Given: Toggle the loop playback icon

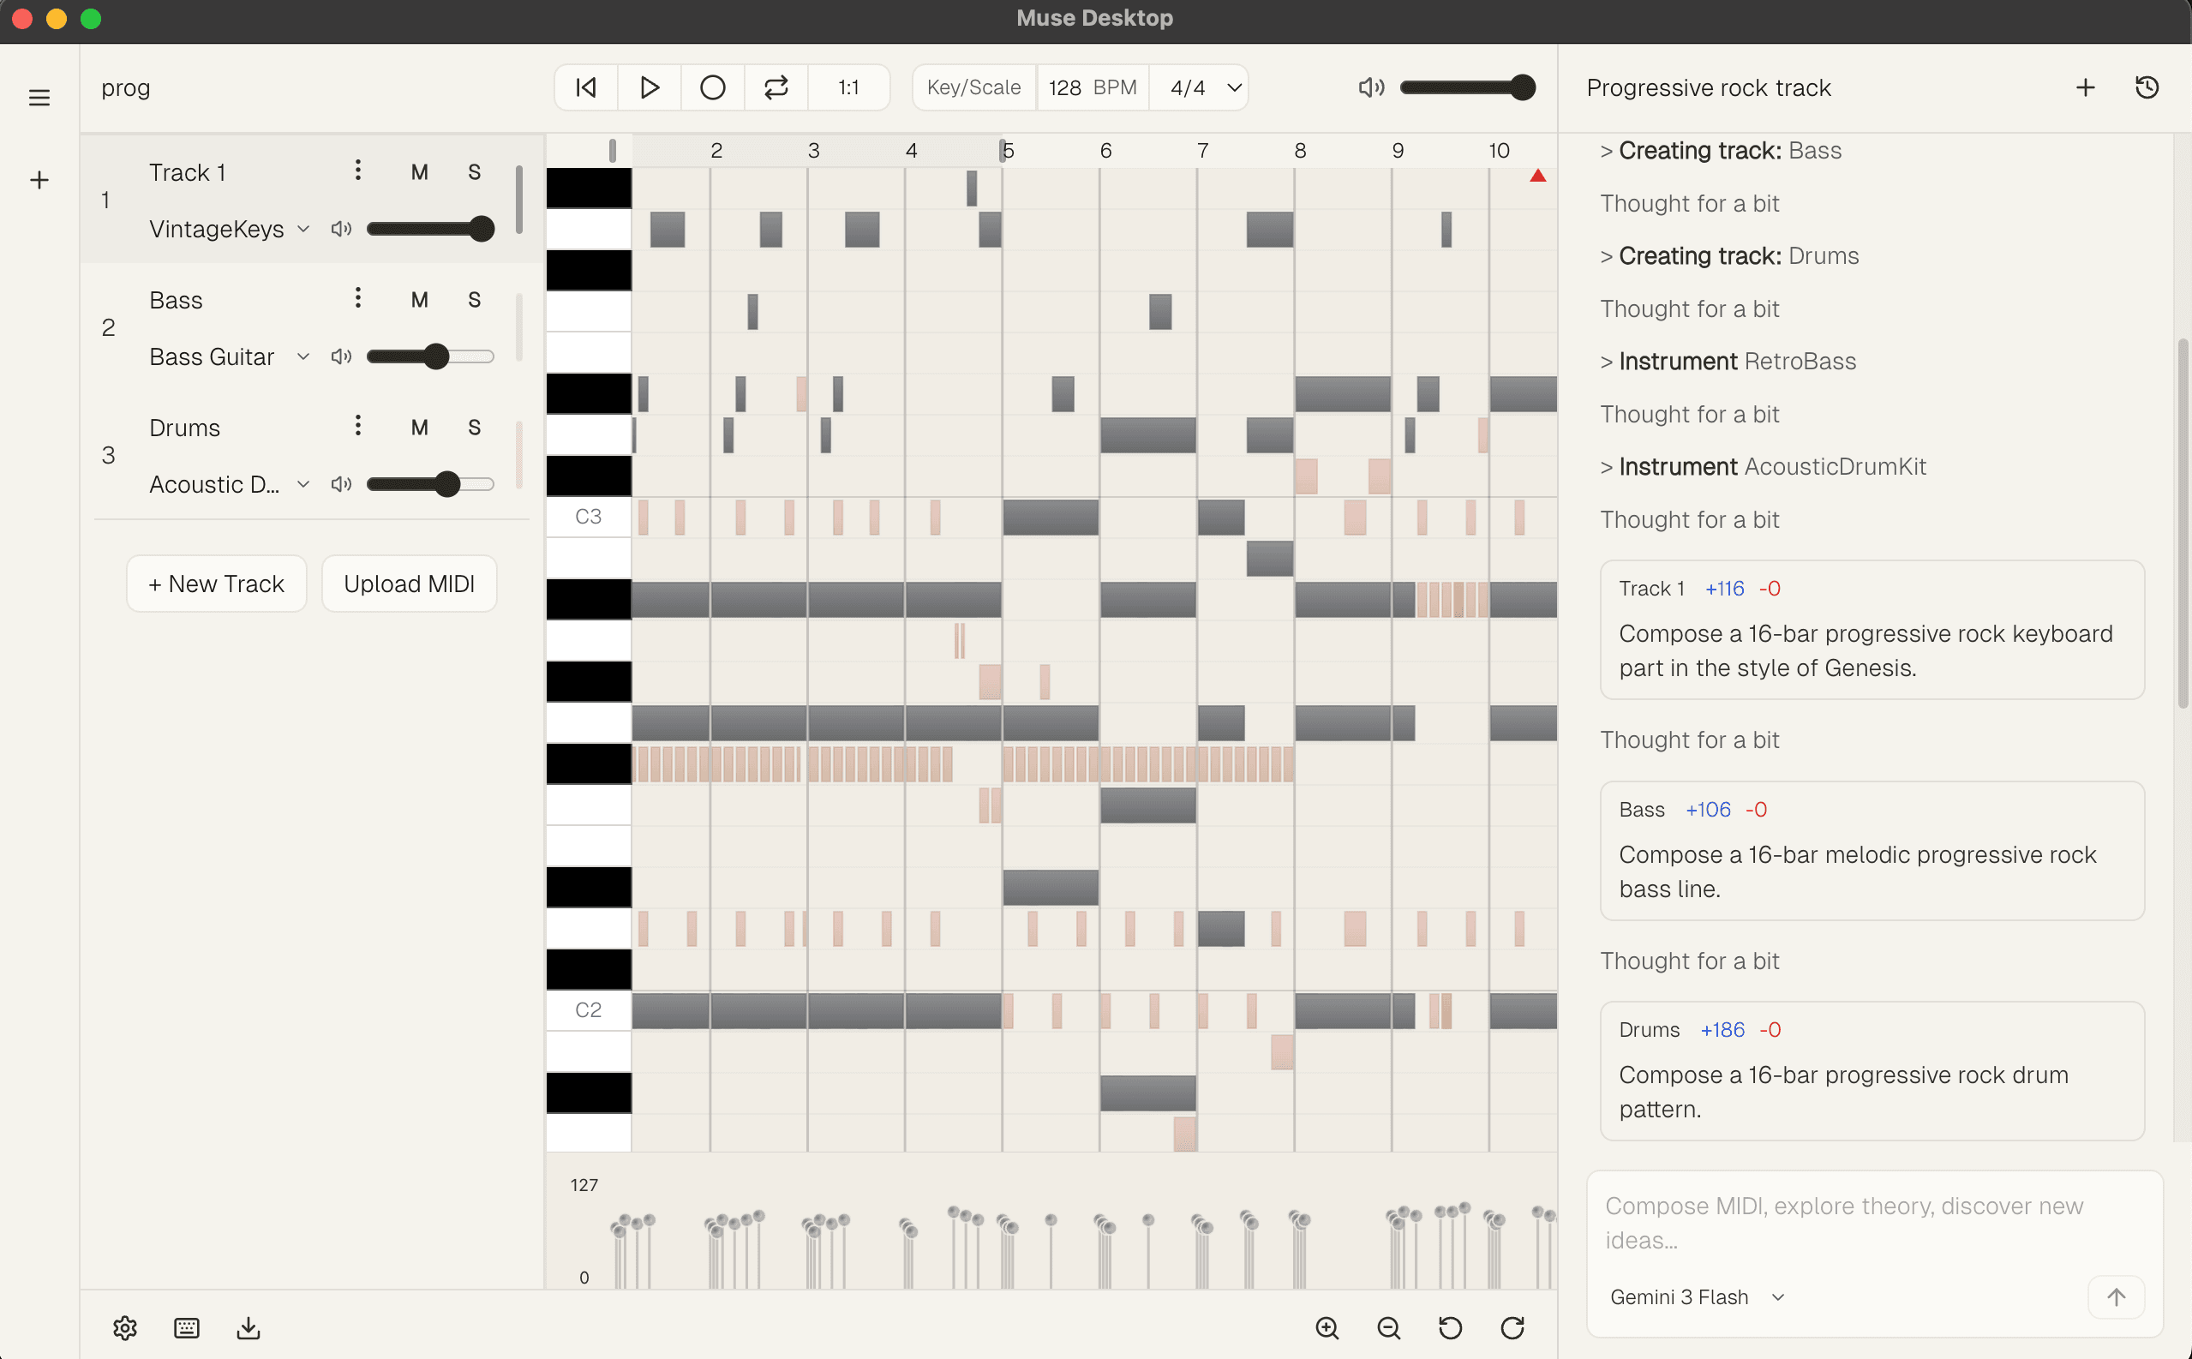Looking at the screenshot, I should pos(776,87).
